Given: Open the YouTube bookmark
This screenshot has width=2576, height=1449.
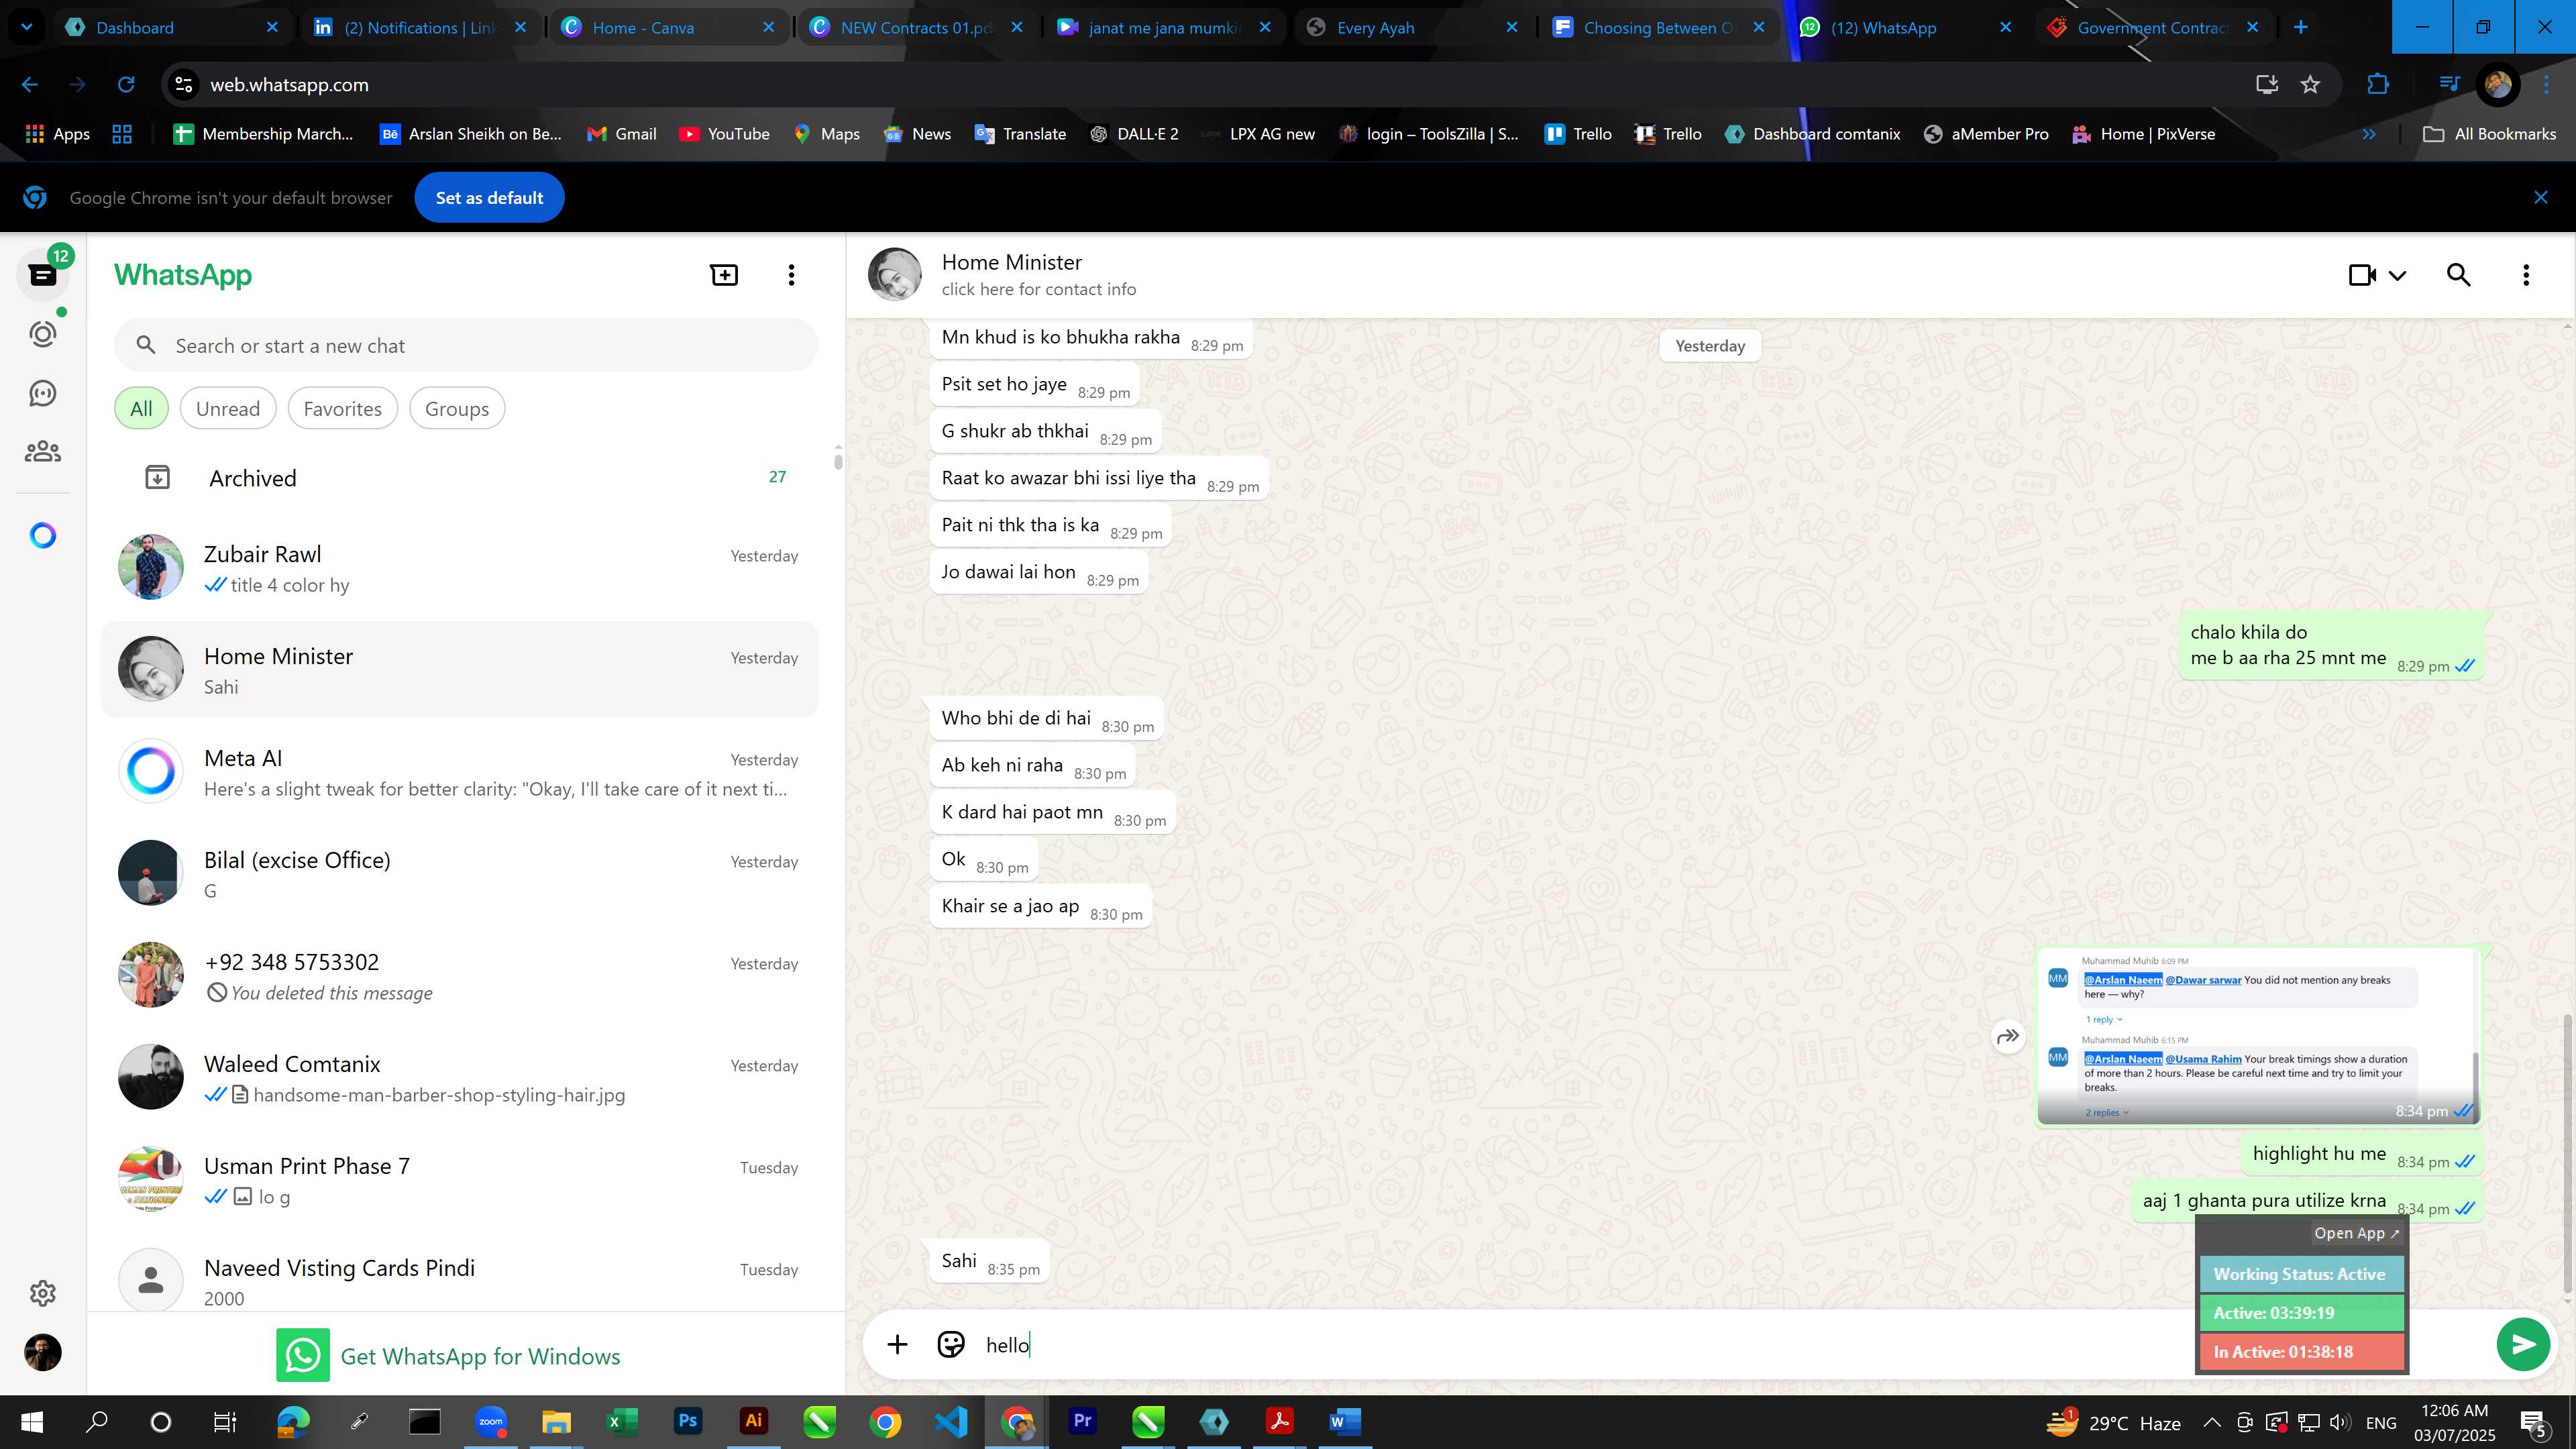Looking at the screenshot, I should [724, 134].
